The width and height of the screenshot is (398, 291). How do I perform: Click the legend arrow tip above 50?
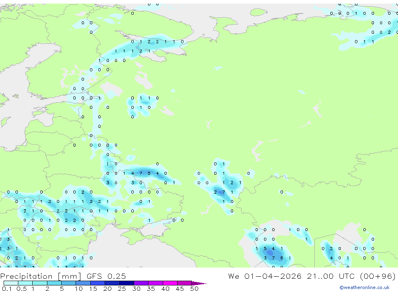[199, 283]
